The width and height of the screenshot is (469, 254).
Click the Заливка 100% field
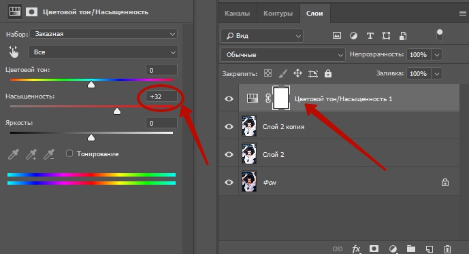pos(419,74)
